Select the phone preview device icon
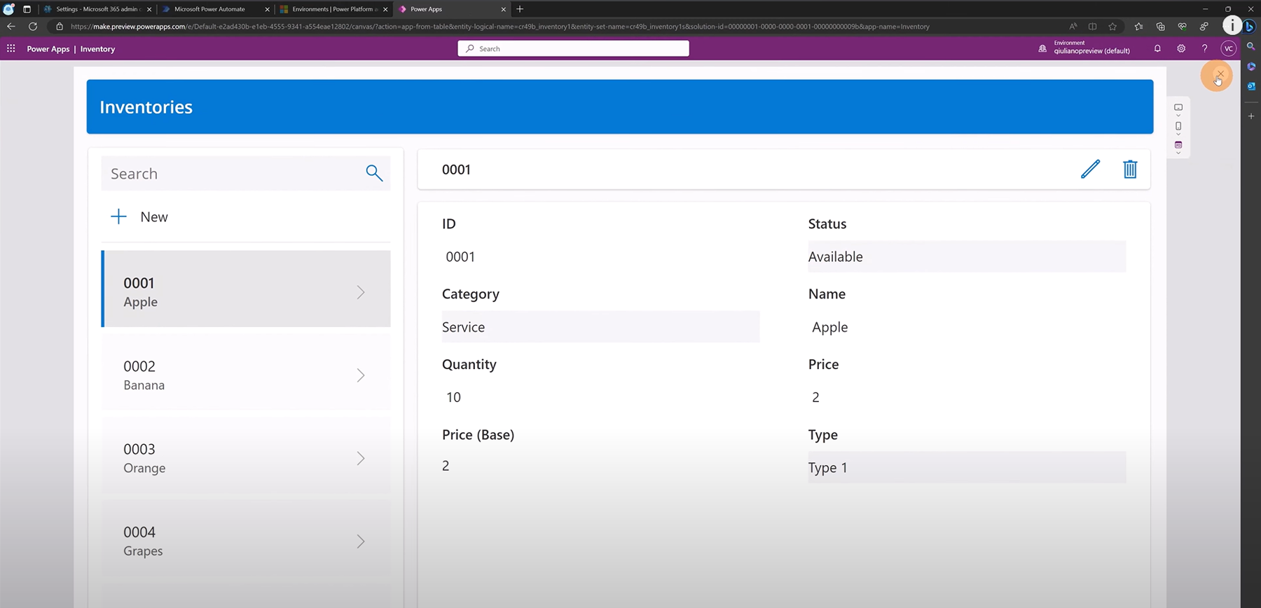The height and width of the screenshot is (608, 1261). [x=1178, y=126]
